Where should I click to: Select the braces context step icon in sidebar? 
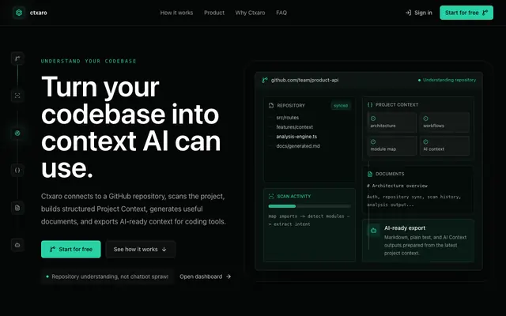17,170
